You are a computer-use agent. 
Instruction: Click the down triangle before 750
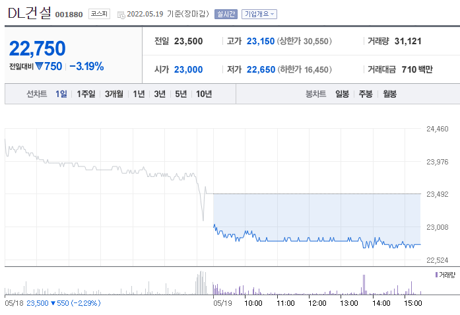point(39,66)
